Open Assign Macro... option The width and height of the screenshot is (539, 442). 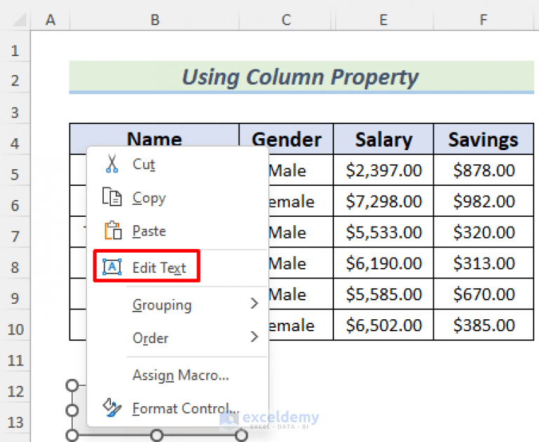[x=177, y=375]
